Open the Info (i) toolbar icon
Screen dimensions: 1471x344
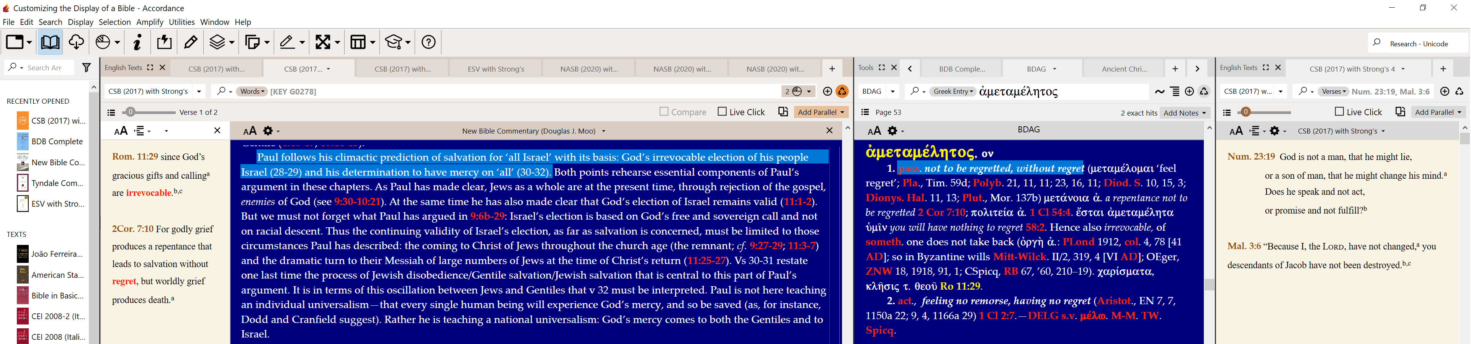(x=137, y=42)
